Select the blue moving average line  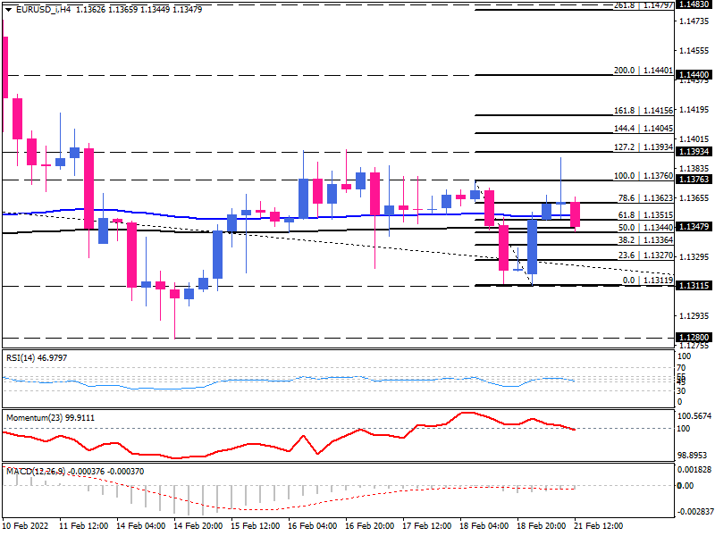coord(179,219)
